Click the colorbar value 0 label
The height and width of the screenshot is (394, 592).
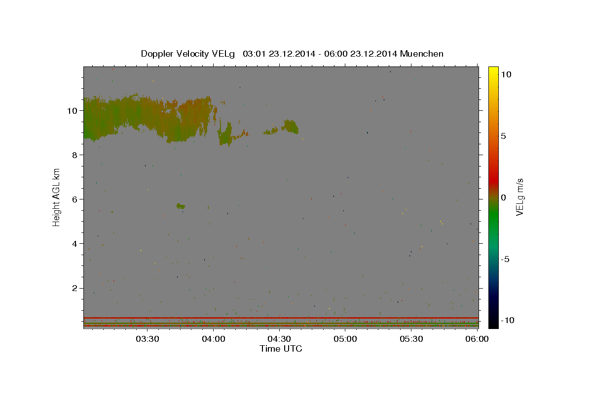(504, 197)
